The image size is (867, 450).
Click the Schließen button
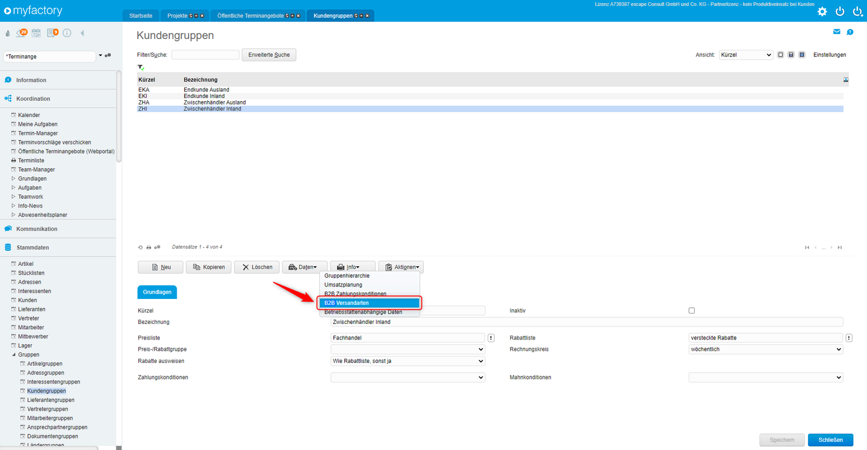(x=831, y=440)
